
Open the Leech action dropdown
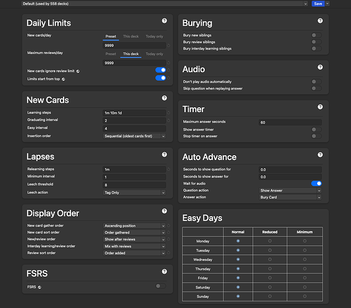pyautogui.click(x=134, y=193)
